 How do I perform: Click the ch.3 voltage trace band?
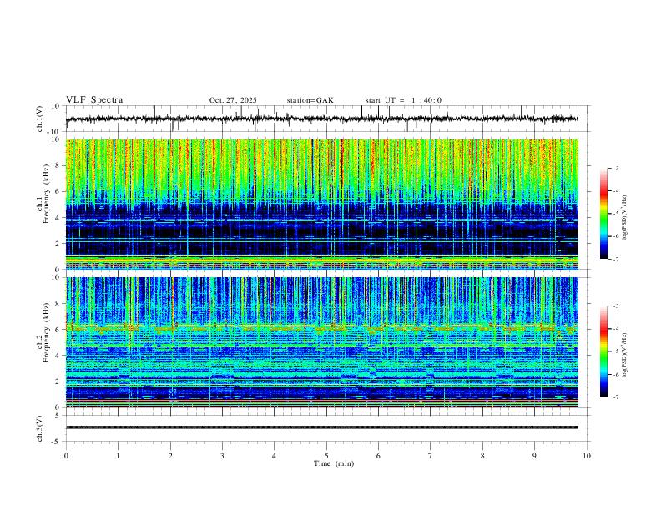pyautogui.click(x=321, y=428)
